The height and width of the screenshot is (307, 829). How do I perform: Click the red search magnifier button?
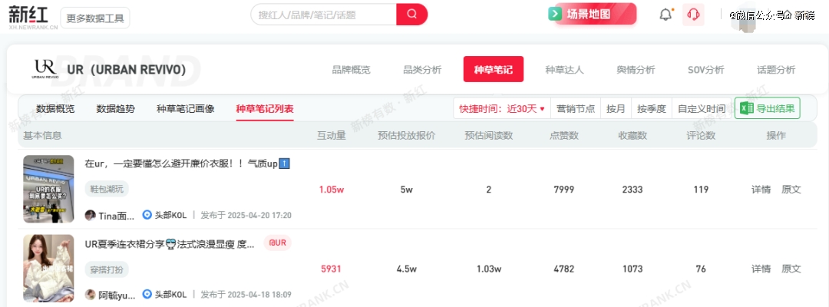[412, 15]
